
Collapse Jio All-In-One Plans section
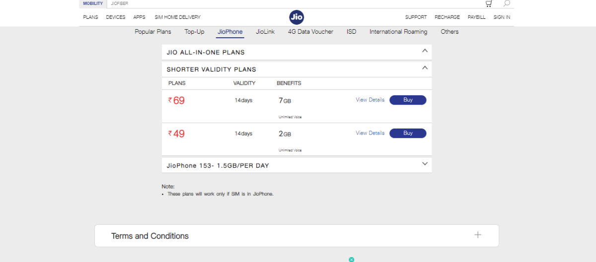pos(425,51)
